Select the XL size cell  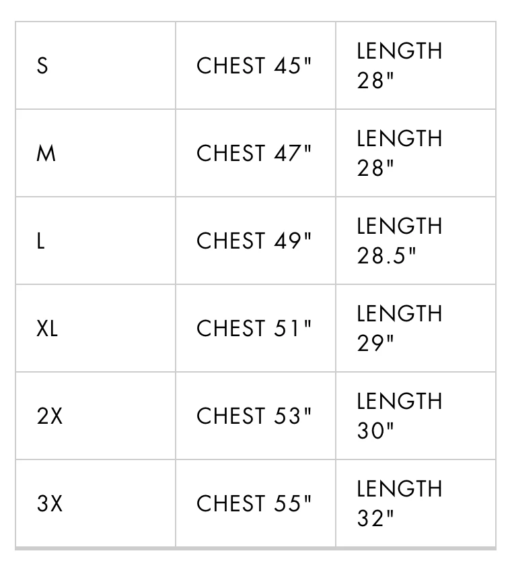47,329
